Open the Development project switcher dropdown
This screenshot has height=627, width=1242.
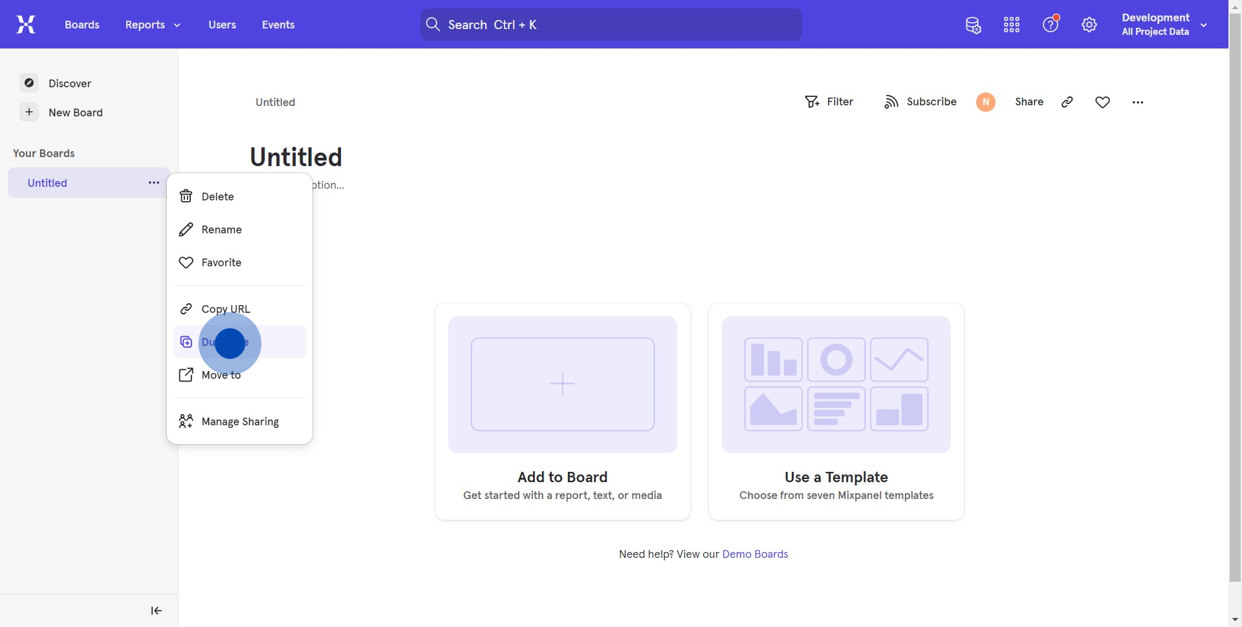1164,25
